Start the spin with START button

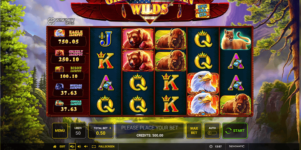pyautogui.click(x=235, y=131)
